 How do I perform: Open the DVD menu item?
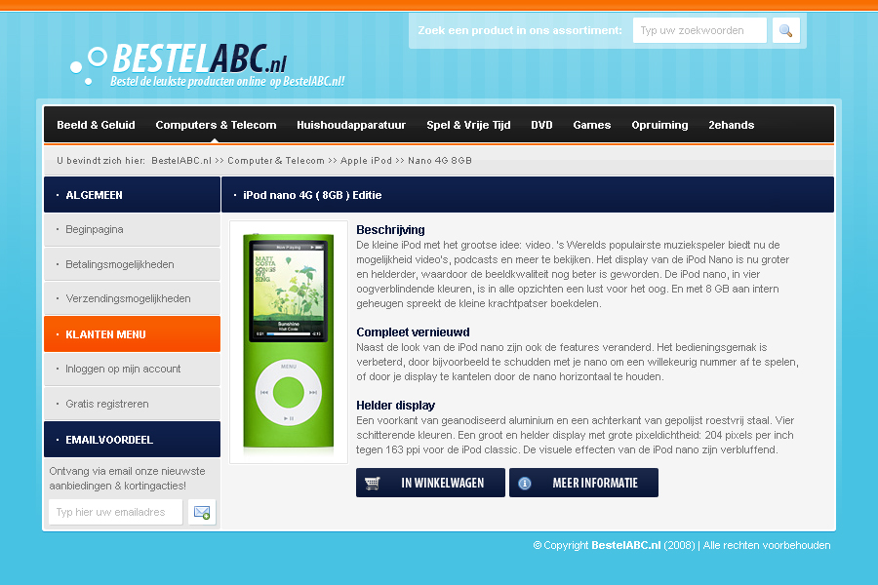point(541,125)
